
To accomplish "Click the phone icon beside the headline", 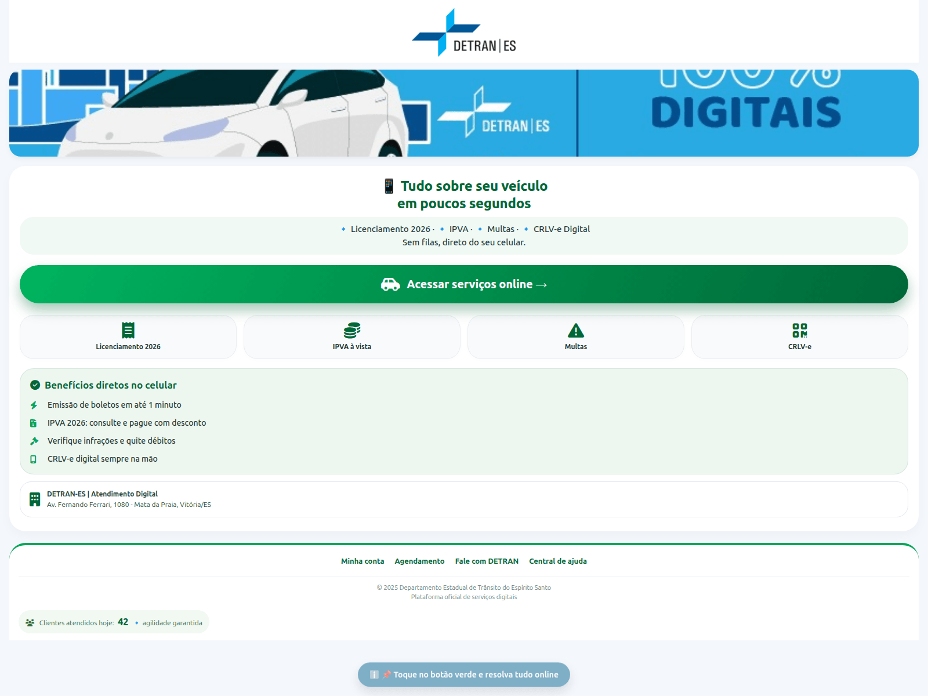I will (389, 186).
